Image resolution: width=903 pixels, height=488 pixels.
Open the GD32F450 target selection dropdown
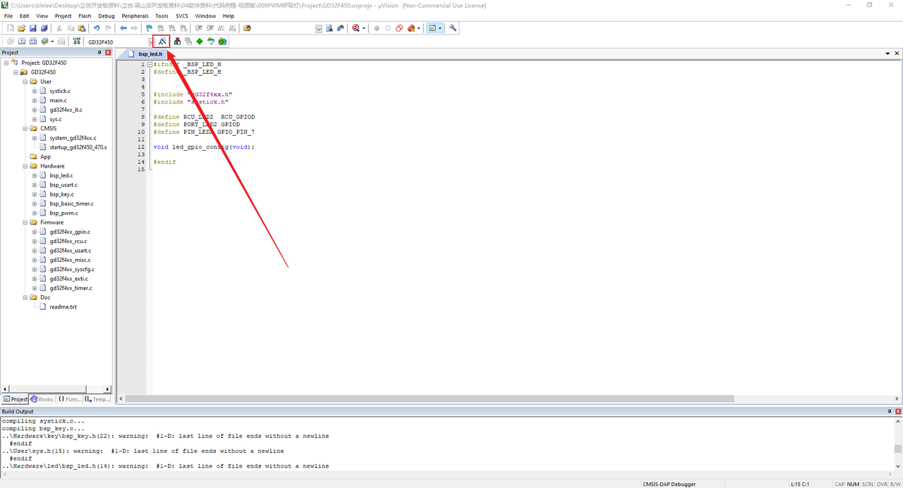pyautogui.click(x=150, y=42)
